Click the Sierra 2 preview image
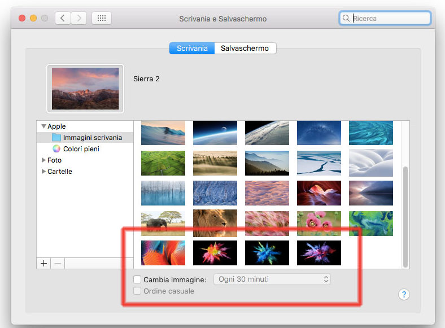The width and height of the screenshot is (445, 328). coord(85,89)
